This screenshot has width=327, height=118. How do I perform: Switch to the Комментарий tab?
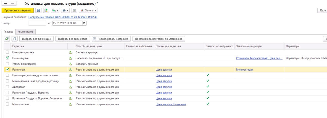(25, 32)
